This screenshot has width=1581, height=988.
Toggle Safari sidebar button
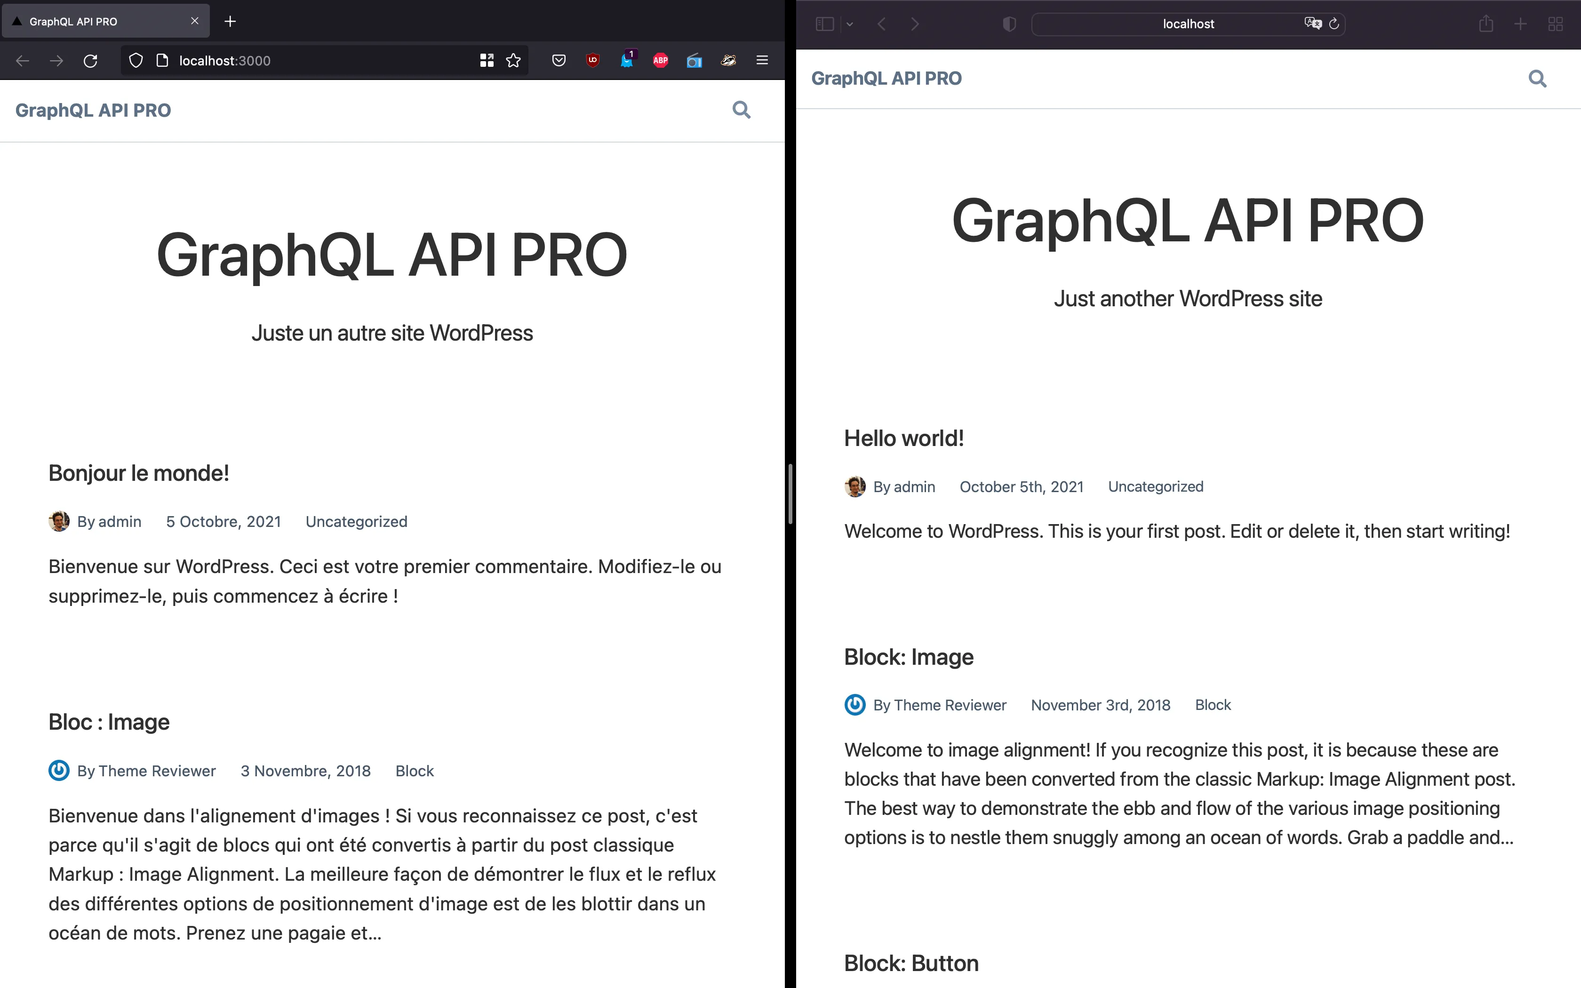tap(824, 24)
